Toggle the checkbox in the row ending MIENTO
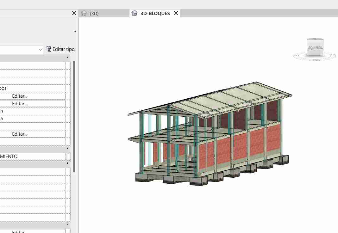Screen dimensions: 338x233 tap(68, 156)
